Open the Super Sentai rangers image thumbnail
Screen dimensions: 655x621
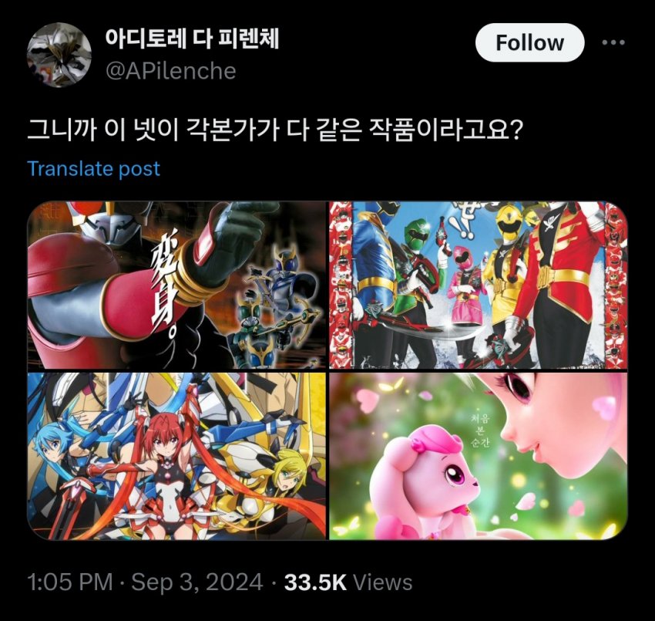(479, 285)
